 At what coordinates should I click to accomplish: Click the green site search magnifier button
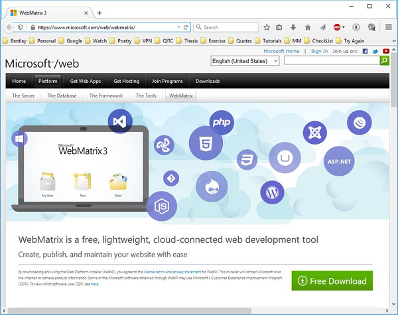click(385, 60)
